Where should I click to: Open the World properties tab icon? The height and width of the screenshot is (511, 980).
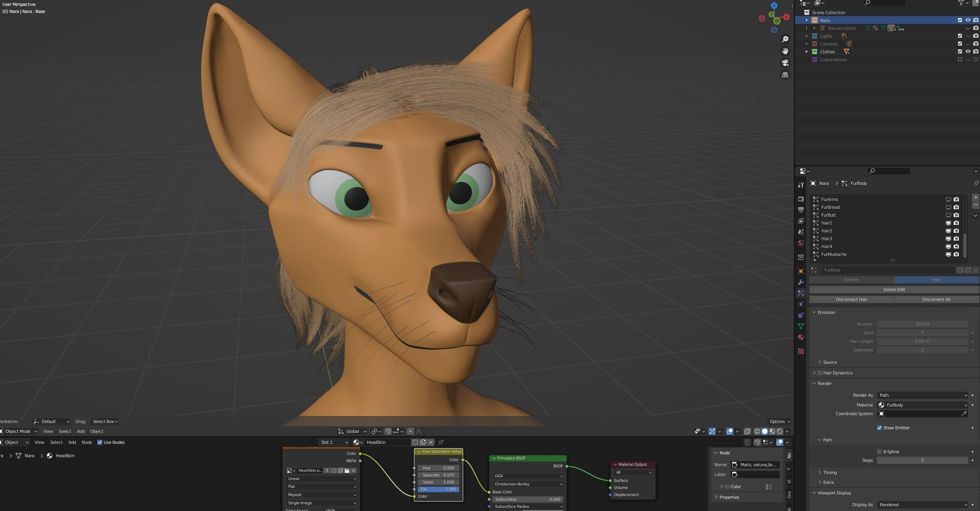tap(801, 243)
